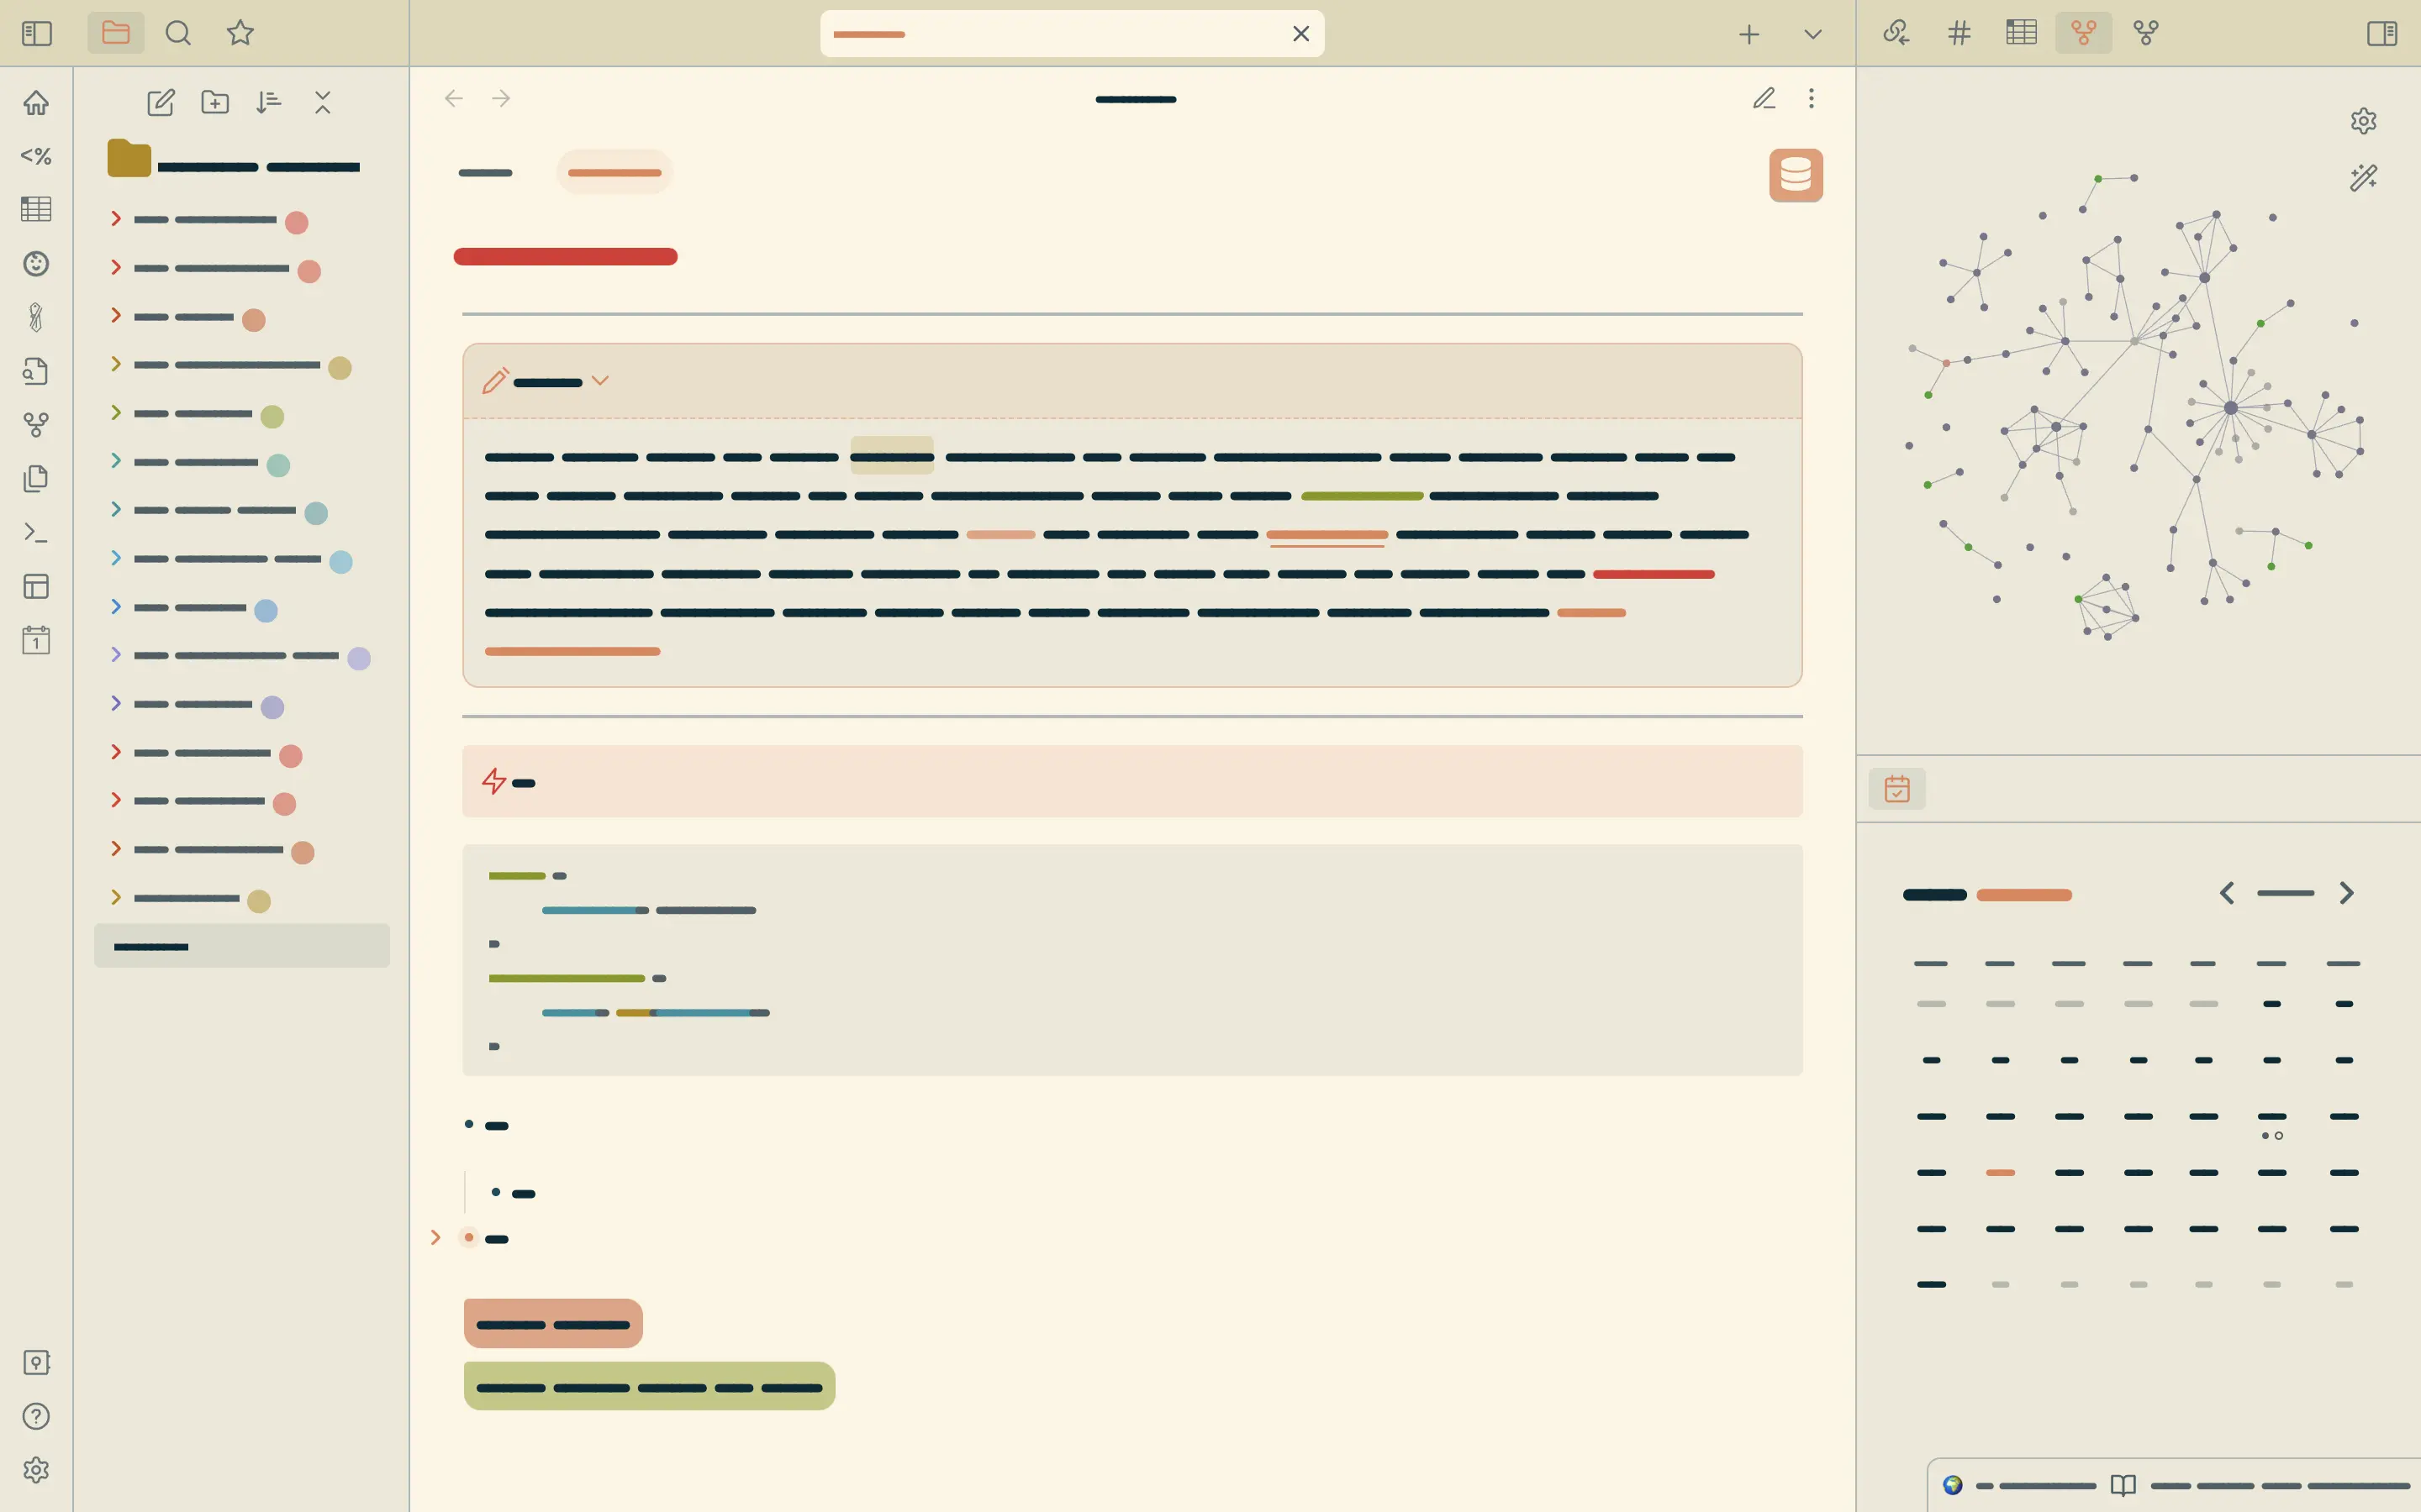2421x1512 pixels.
Task: Open the search panel magnifier icon
Action: 178,33
